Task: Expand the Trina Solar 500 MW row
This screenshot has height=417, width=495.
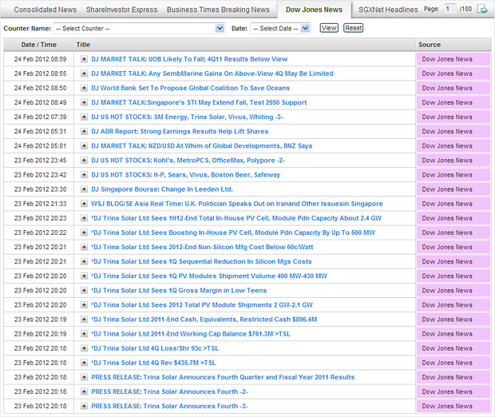Action: point(84,232)
